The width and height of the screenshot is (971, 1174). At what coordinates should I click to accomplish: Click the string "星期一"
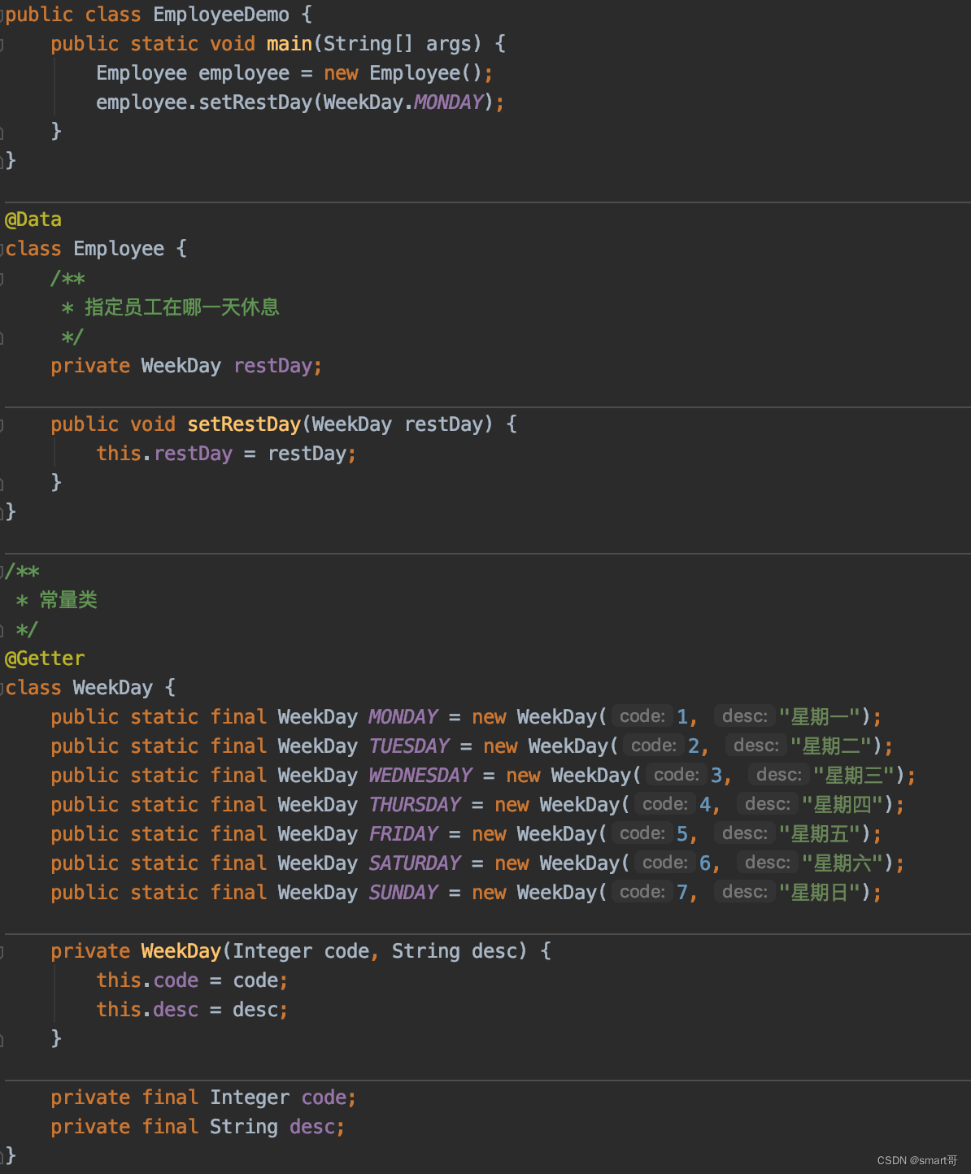(x=820, y=717)
